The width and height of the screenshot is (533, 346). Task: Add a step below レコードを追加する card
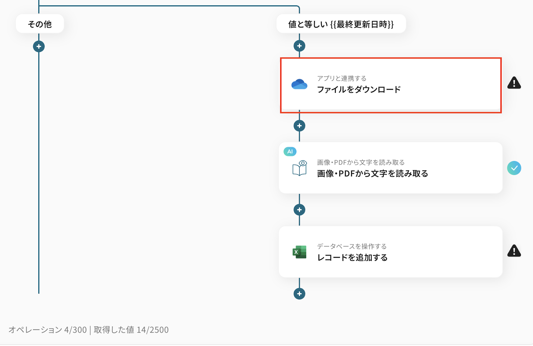click(x=299, y=294)
